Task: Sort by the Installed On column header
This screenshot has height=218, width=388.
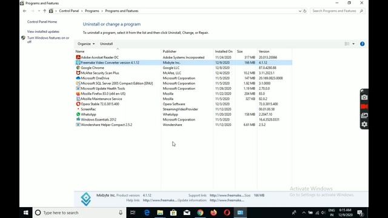Action: pos(224,51)
